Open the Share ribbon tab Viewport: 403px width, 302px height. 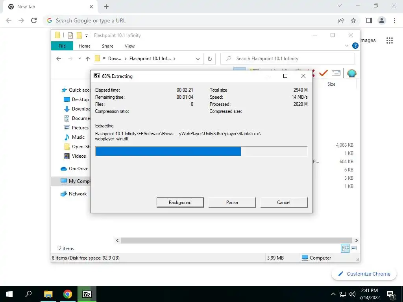(x=107, y=46)
